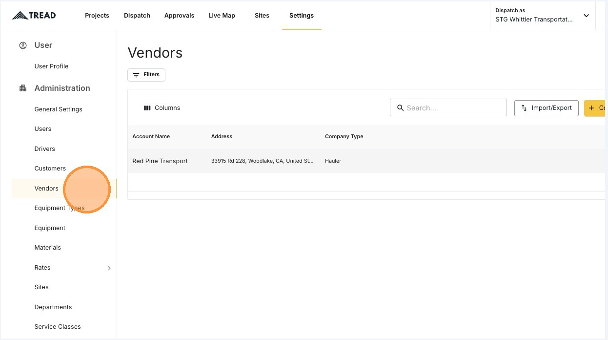The image size is (608, 340).
Task: Open Rates in sidebar
Action: [x=42, y=268]
